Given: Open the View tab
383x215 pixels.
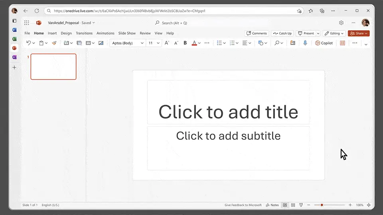Looking at the screenshot, I should pos(158,33).
